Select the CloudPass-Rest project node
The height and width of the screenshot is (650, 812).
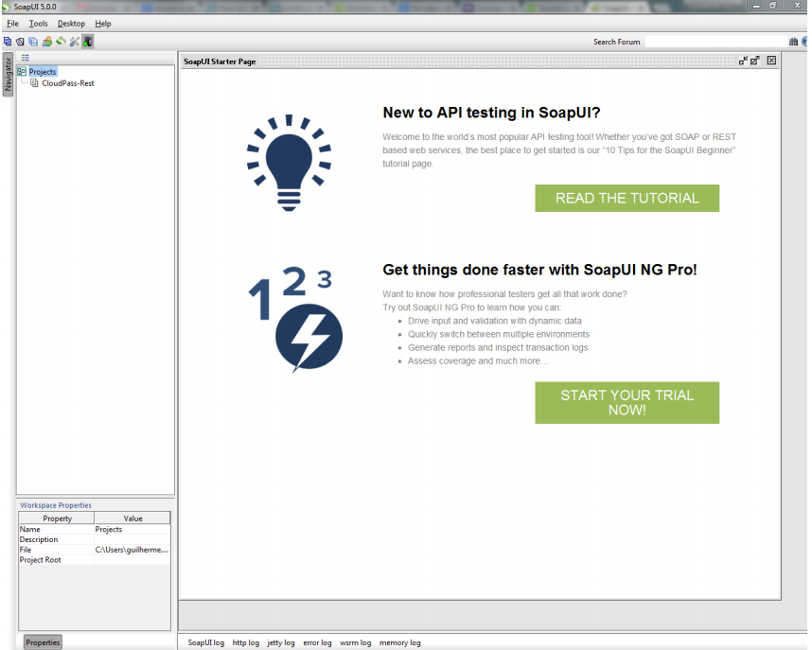point(68,83)
